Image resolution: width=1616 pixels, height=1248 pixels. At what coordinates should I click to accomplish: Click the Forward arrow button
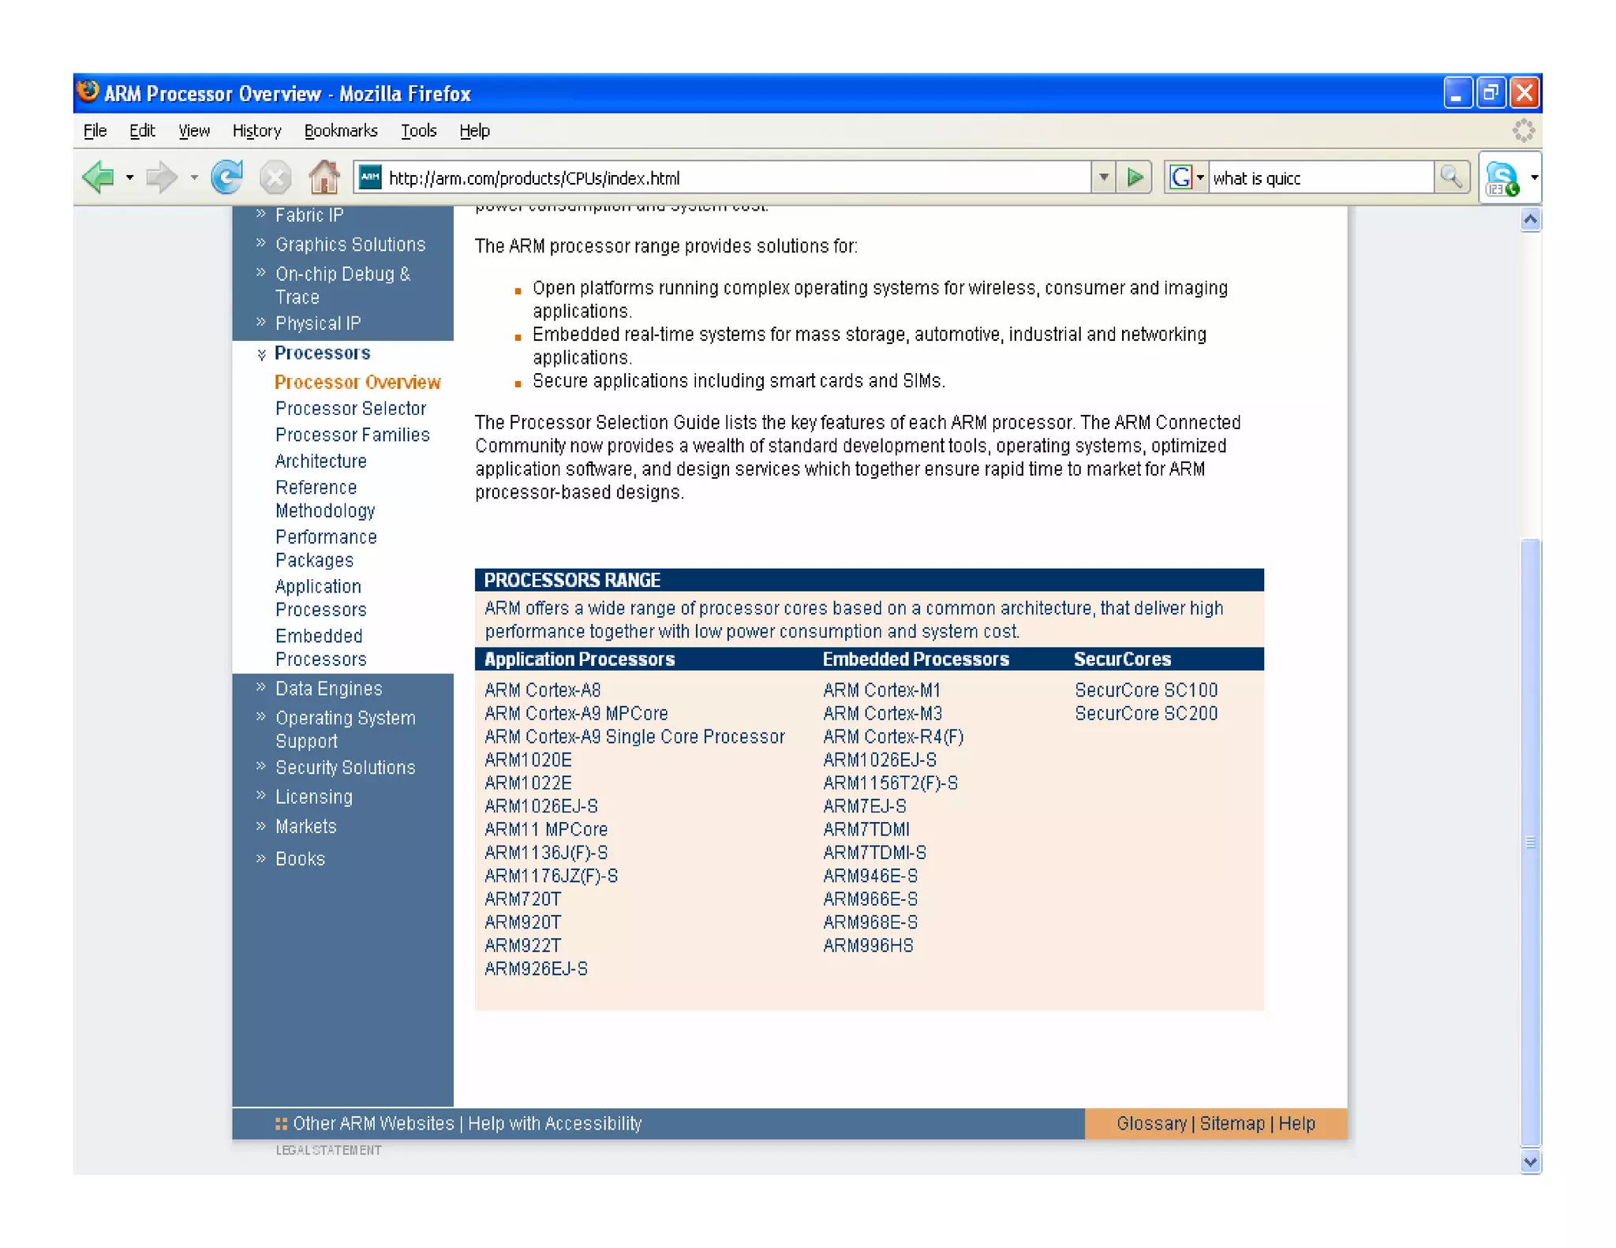162,177
